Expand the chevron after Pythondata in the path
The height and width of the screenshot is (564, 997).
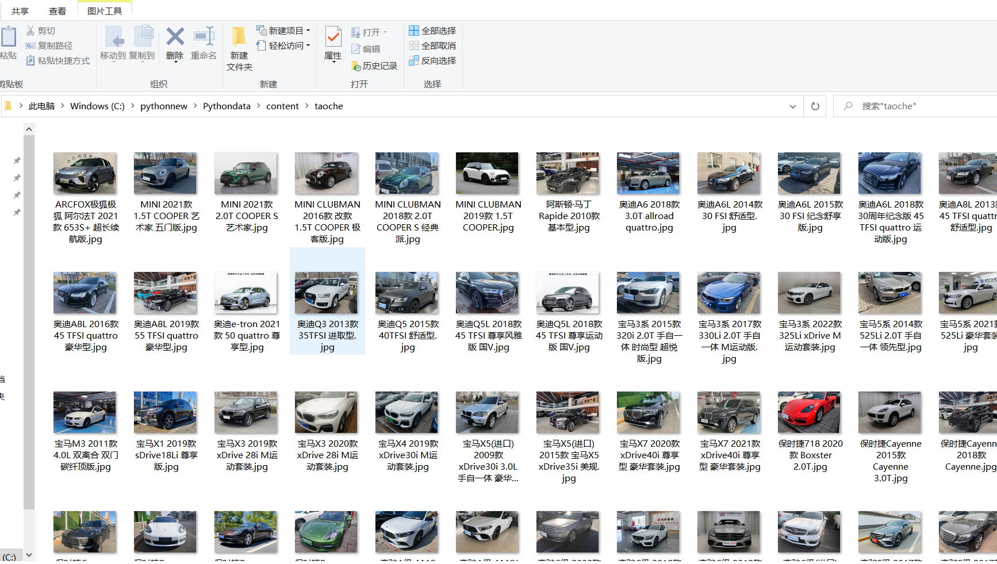259,106
